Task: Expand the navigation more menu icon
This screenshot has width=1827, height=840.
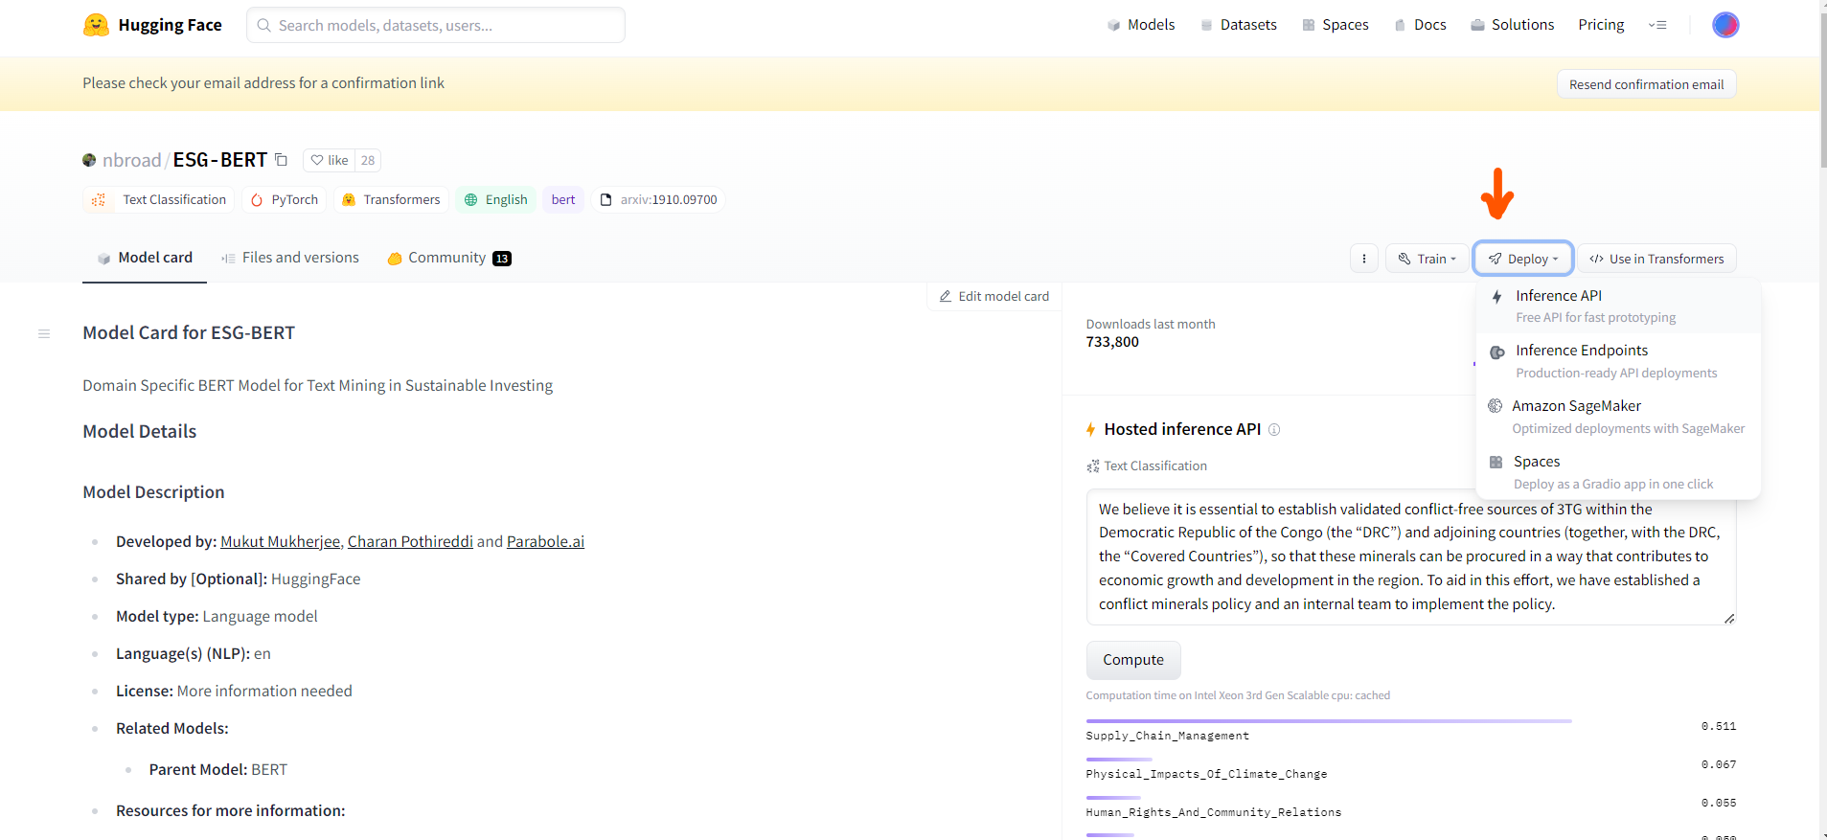Action: tap(1657, 25)
